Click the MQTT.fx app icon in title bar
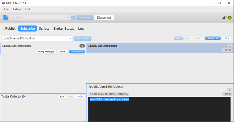The width and height of the screenshot is (234, 122). [4, 3]
